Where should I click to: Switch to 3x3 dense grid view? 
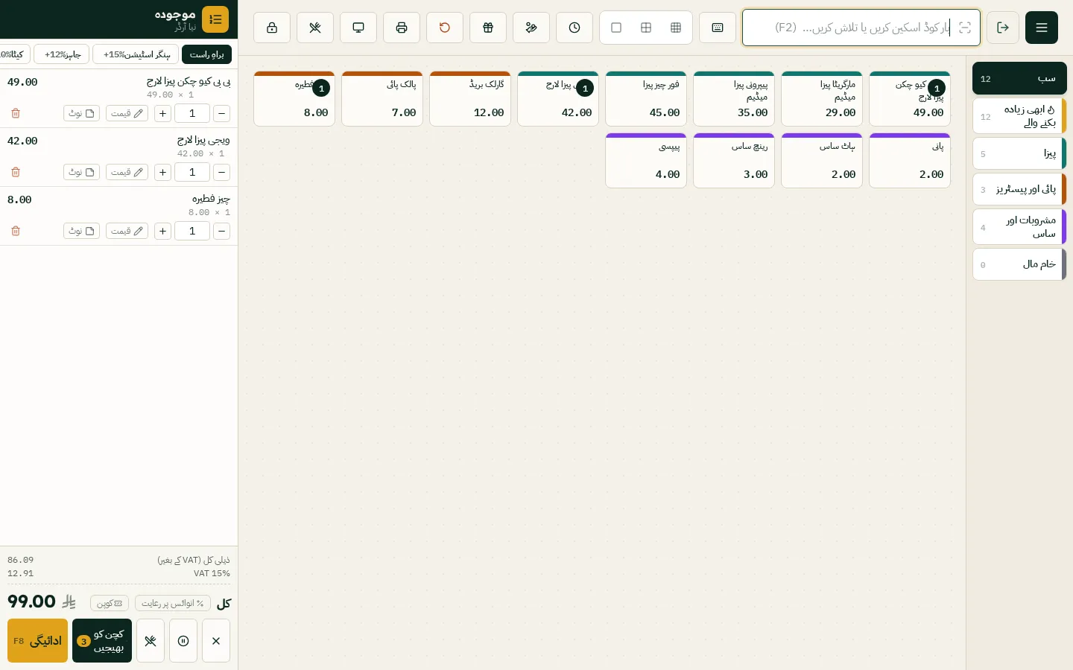click(676, 28)
